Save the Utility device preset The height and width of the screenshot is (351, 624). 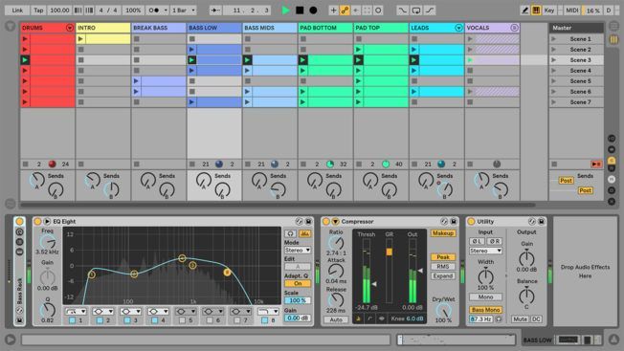point(542,222)
